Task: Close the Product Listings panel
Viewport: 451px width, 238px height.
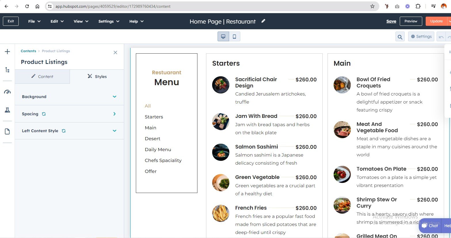Action: [x=115, y=52]
